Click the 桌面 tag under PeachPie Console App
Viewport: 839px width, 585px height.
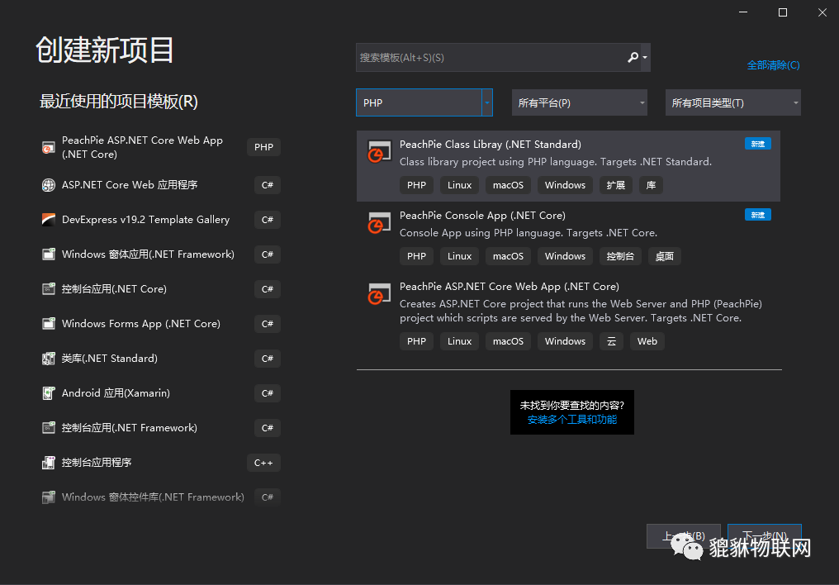click(665, 256)
